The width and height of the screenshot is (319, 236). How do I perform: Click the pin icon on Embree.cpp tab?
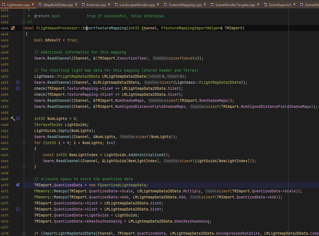tap(109, 4)
